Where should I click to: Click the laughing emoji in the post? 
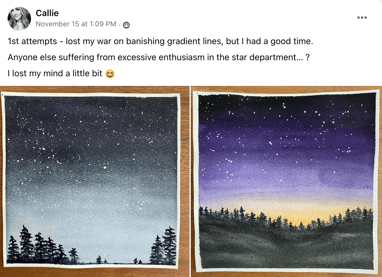coord(110,74)
